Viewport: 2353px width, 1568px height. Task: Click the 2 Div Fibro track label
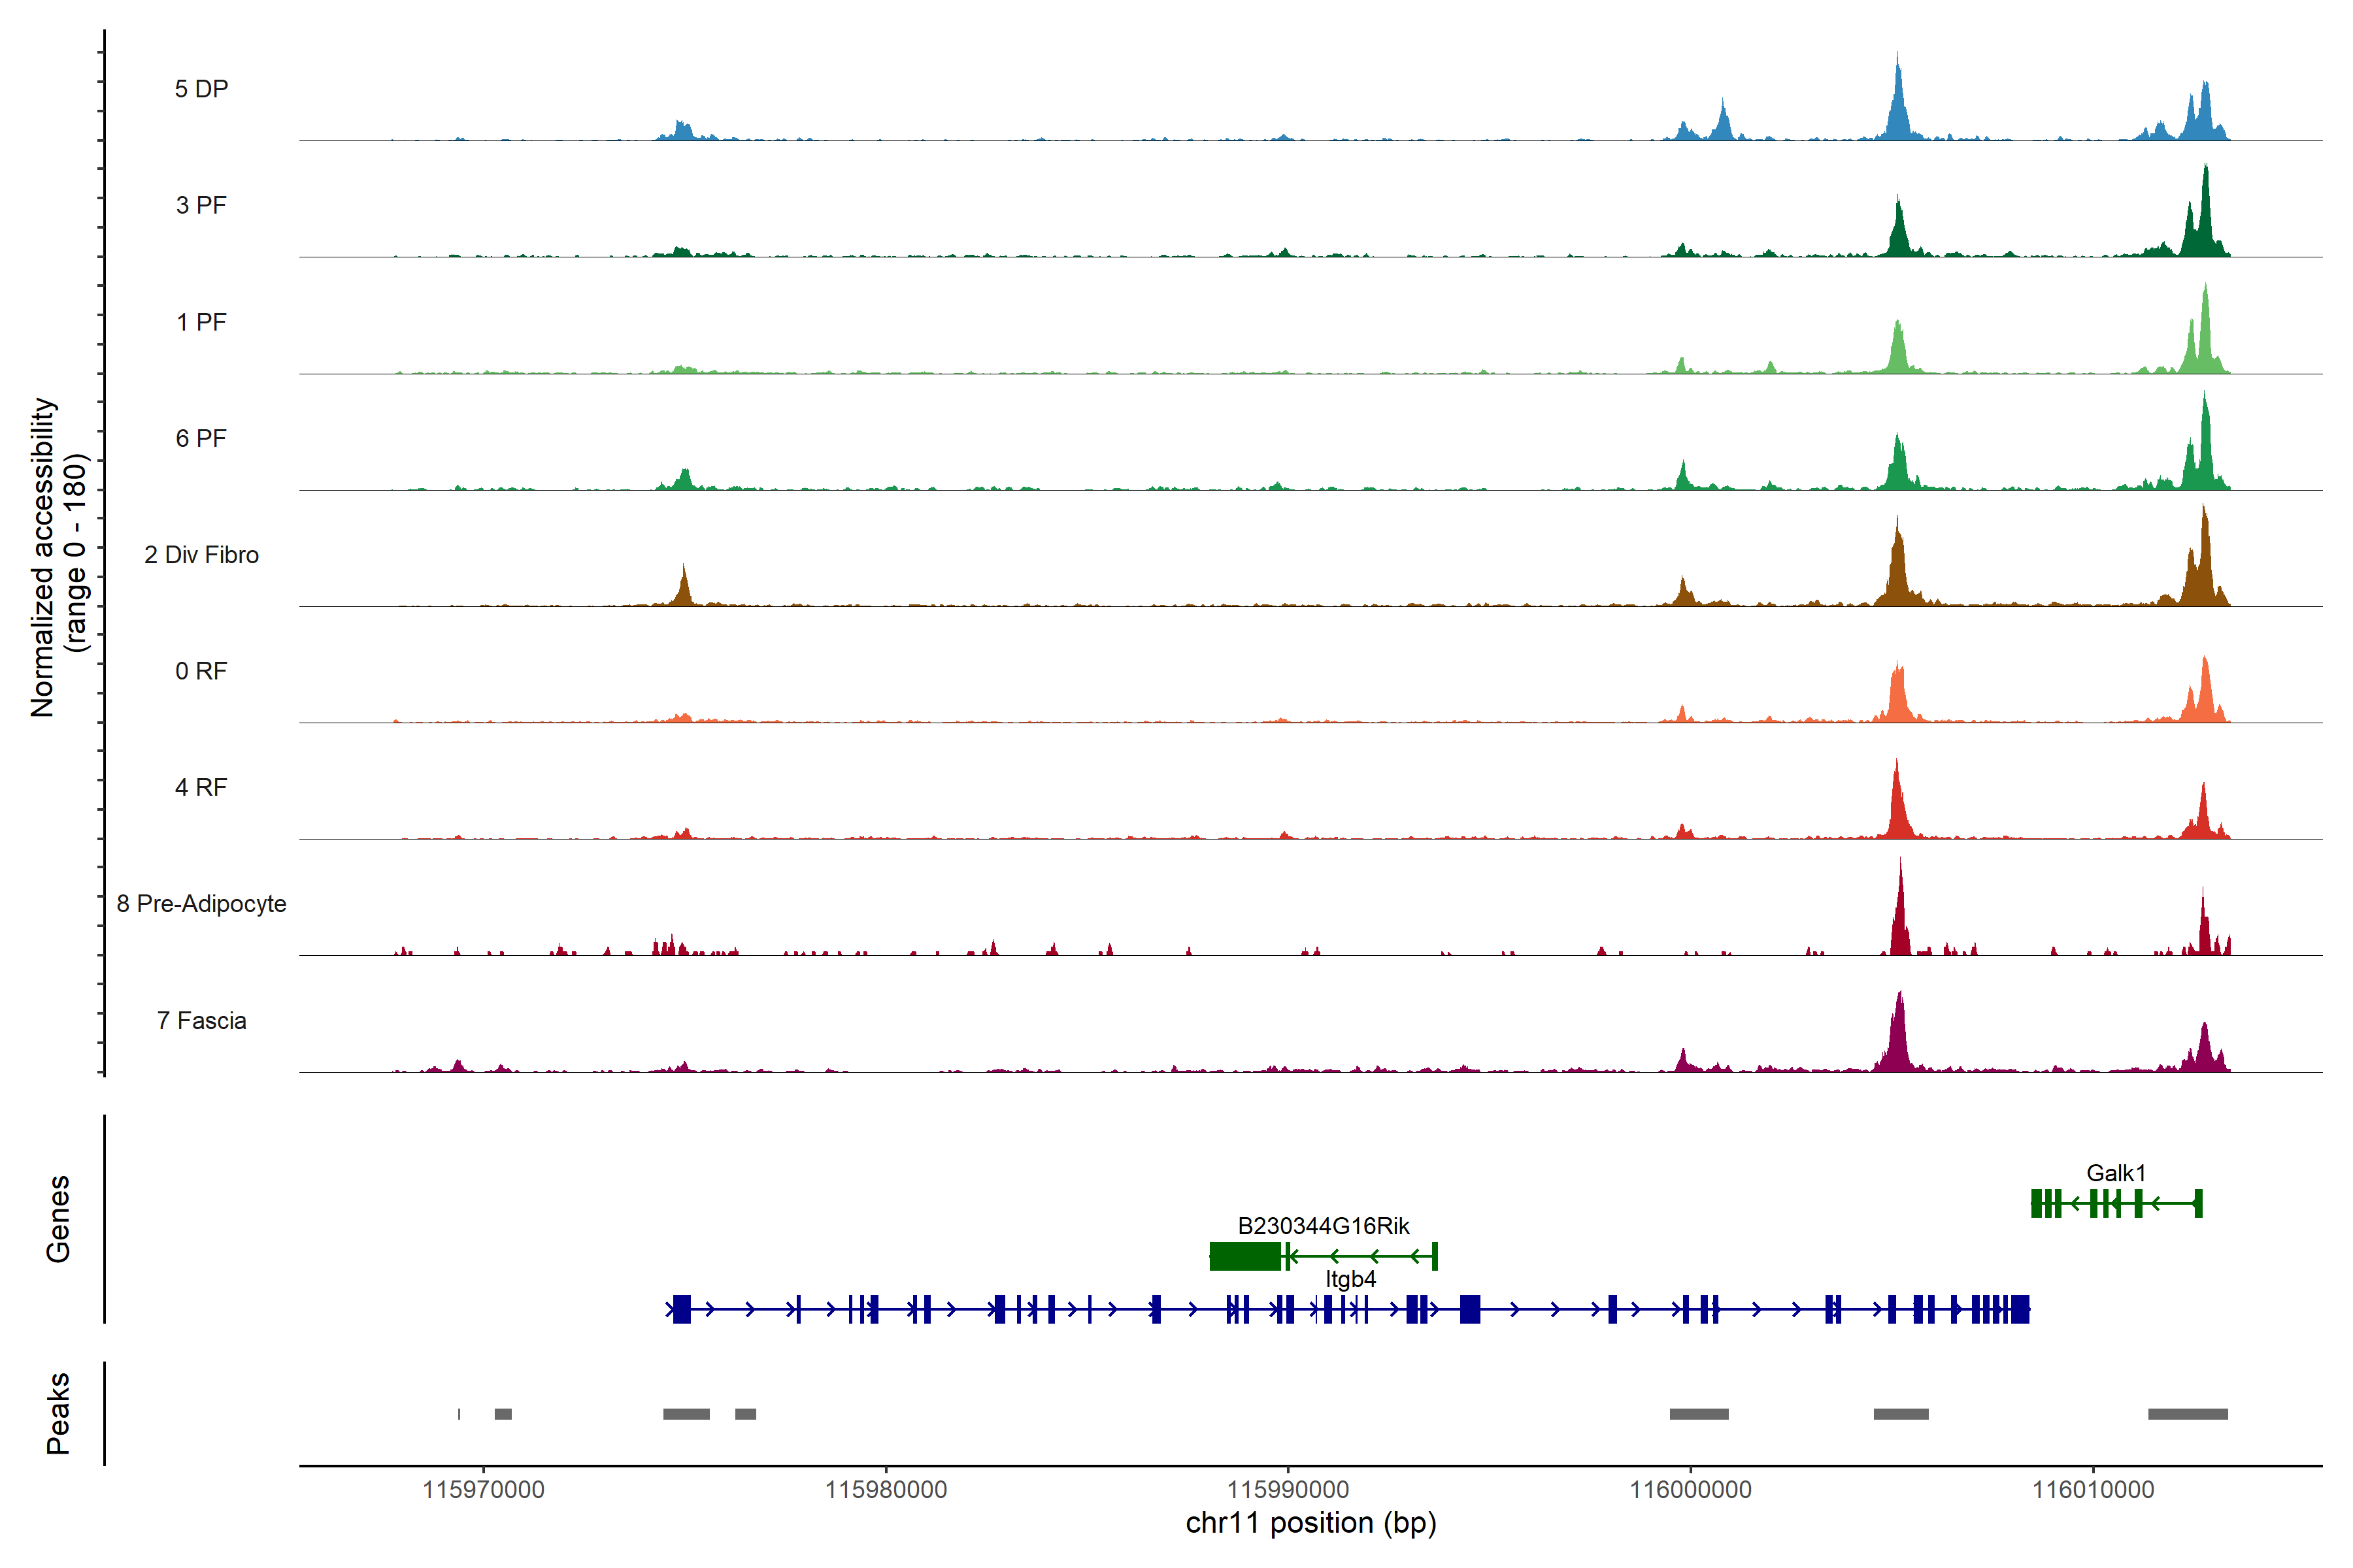click(201, 555)
